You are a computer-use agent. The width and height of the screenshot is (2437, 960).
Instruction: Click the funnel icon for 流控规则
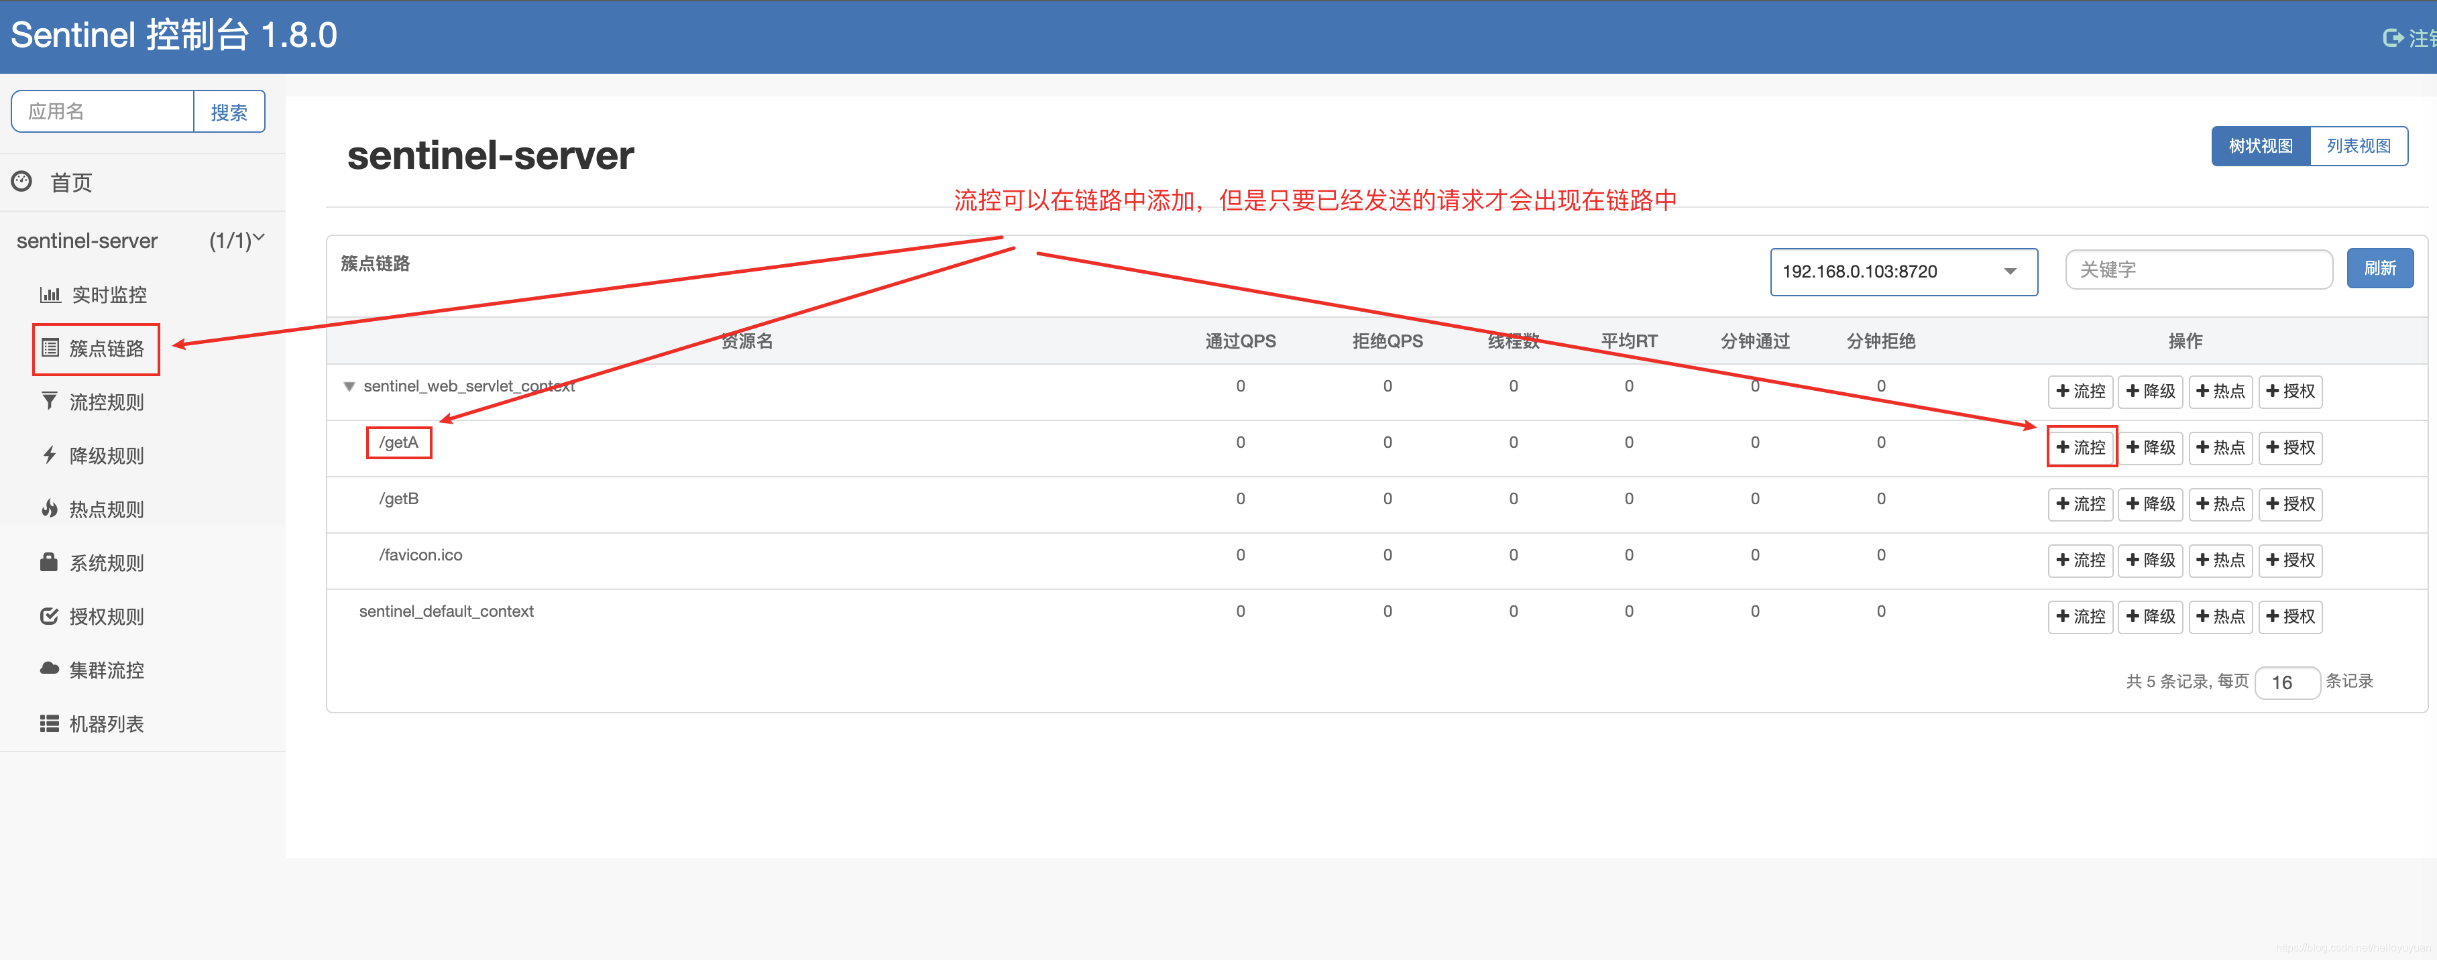pyautogui.click(x=49, y=401)
